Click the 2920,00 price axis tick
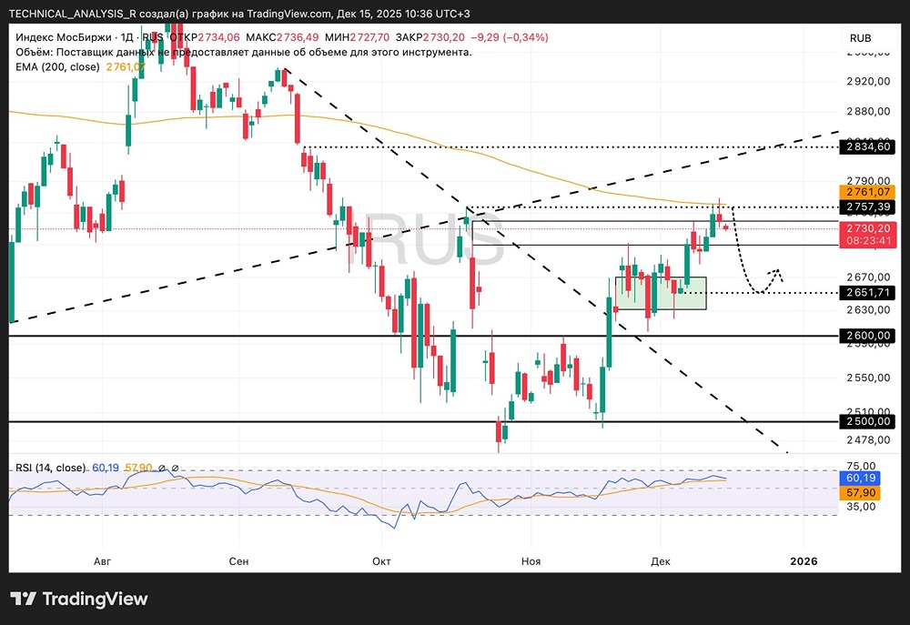910x625 pixels. tap(868, 81)
